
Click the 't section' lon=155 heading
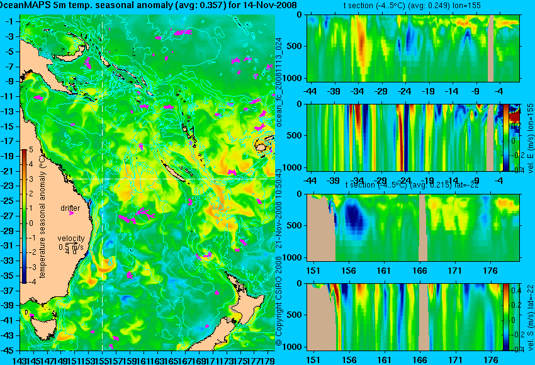(412, 6)
